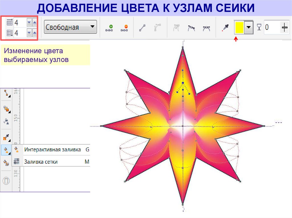The height and width of the screenshot is (218, 292).
Task: Select the smart fill tool in toolbox
Action: (6, 163)
